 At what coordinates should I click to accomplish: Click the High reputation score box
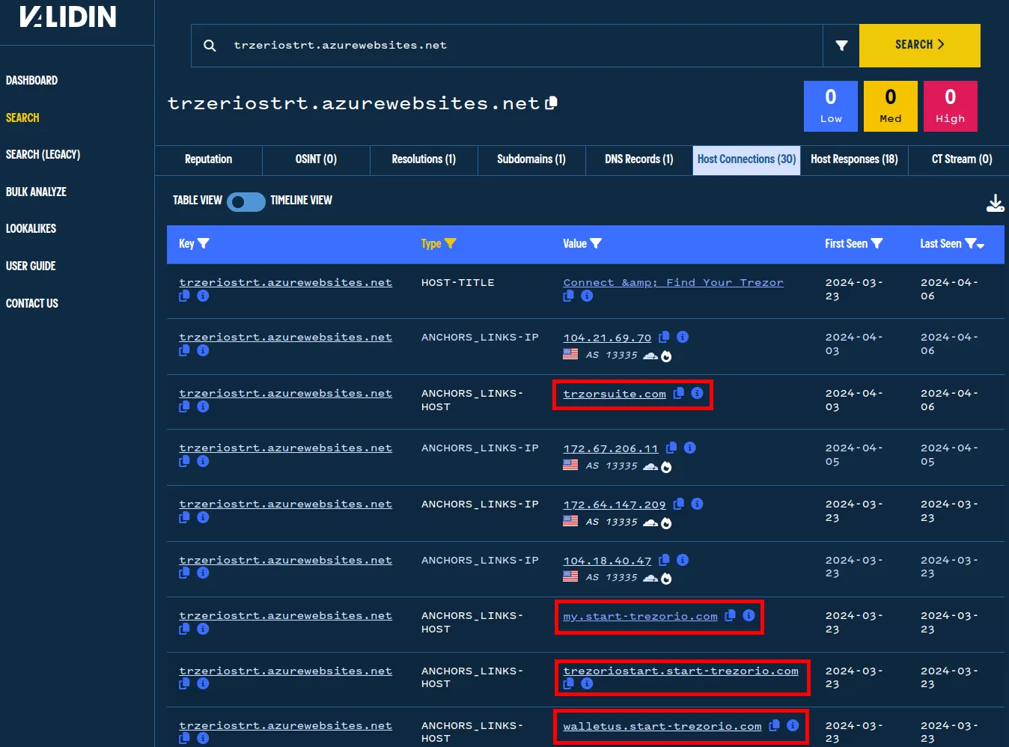pyautogui.click(x=951, y=106)
